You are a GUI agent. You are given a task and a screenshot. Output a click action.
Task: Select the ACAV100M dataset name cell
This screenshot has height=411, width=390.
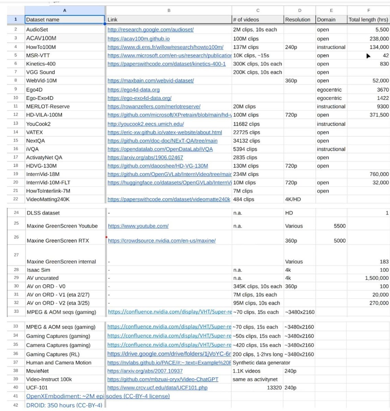[x=64, y=38]
